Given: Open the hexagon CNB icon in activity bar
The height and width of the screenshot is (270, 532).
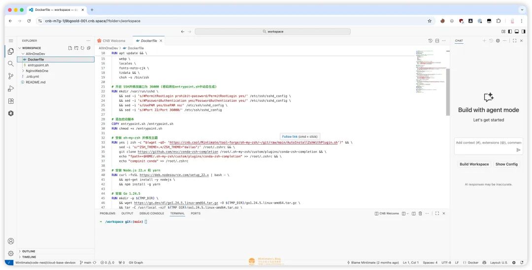Looking at the screenshot, I should pyautogui.click(x=11, y=114).
